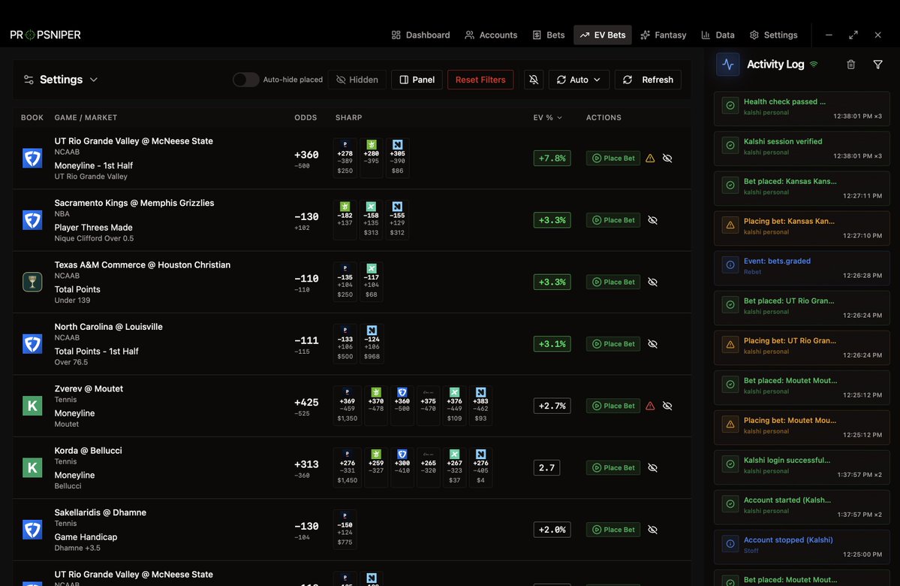Click the PropSniper logo
The height and width of the screenshot is (586, 900).
pos(45,35)
